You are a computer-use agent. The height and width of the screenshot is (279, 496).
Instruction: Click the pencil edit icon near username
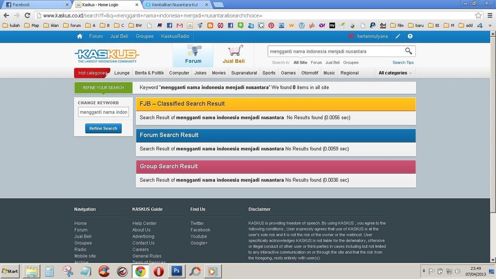coord(398,36)
